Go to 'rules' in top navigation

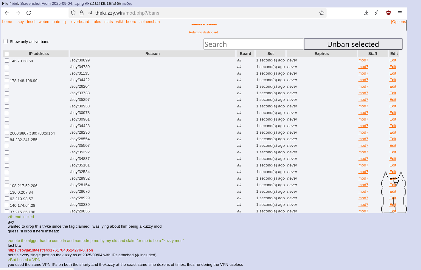point(97,22)
